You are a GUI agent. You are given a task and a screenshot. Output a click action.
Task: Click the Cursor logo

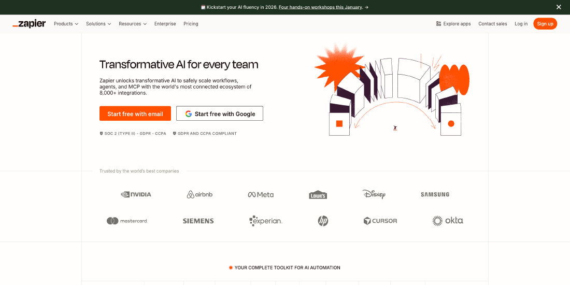(380, 221)
